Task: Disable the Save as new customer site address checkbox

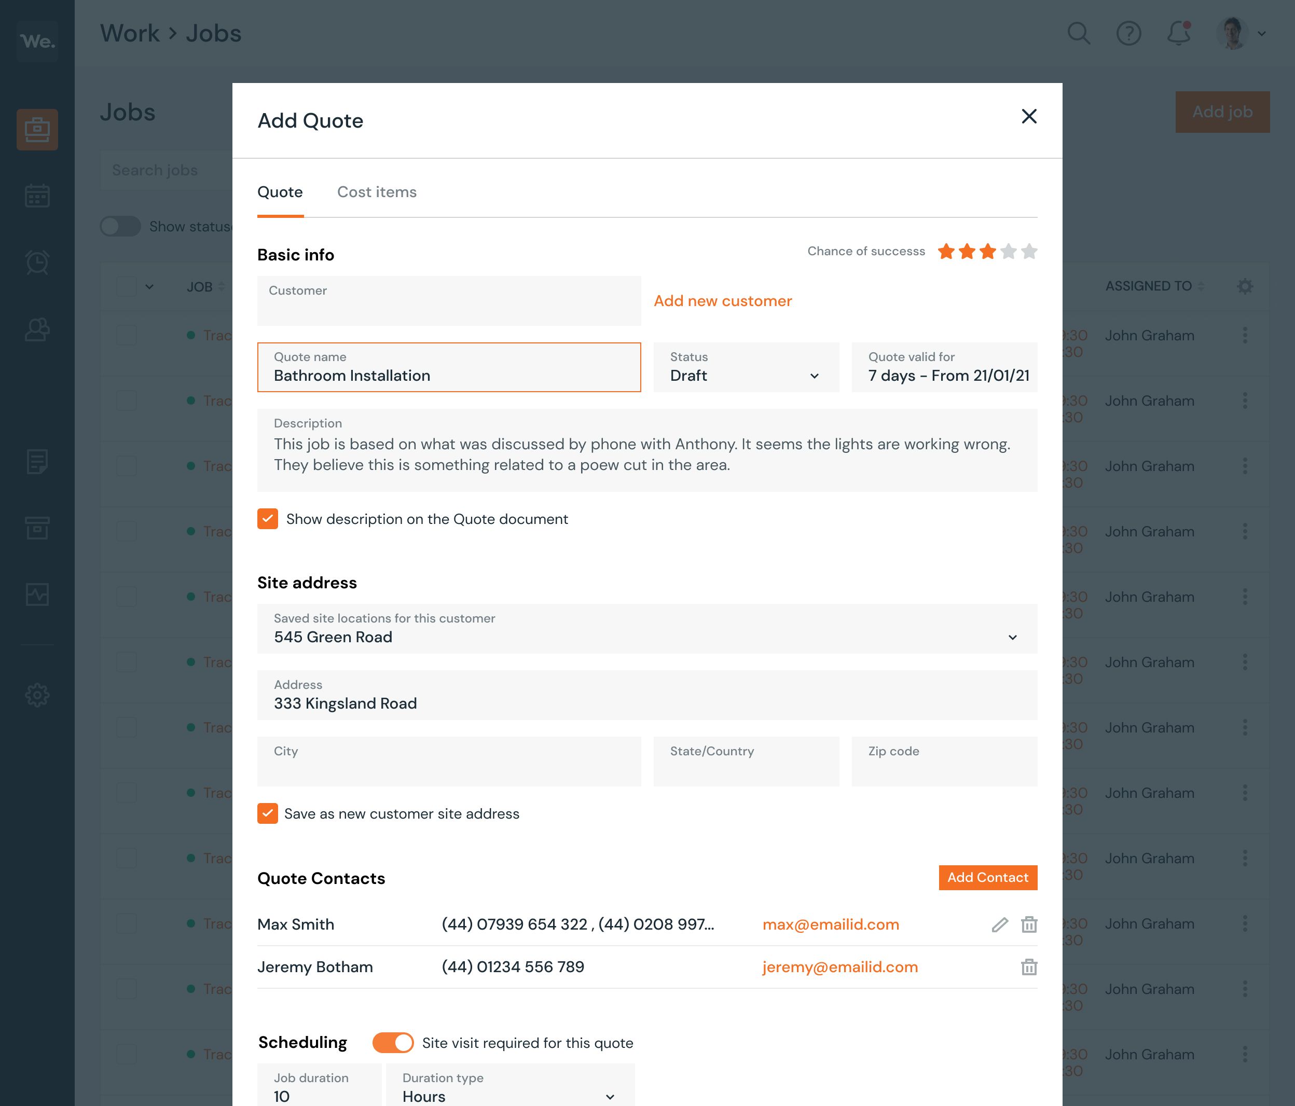Action: point(268,813)
